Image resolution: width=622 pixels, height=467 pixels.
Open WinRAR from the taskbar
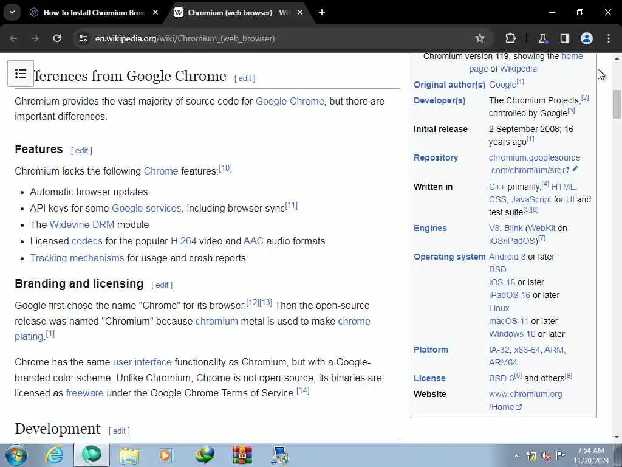[x=242, y=455]
